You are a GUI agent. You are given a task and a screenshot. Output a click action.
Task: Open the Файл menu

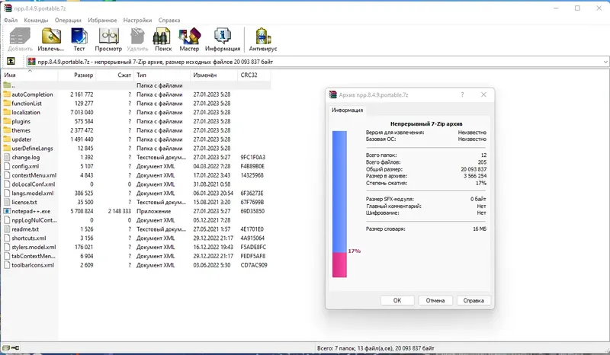tap(11, 20)
